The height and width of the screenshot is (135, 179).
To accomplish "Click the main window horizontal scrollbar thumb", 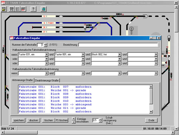I will pos(21,132).
